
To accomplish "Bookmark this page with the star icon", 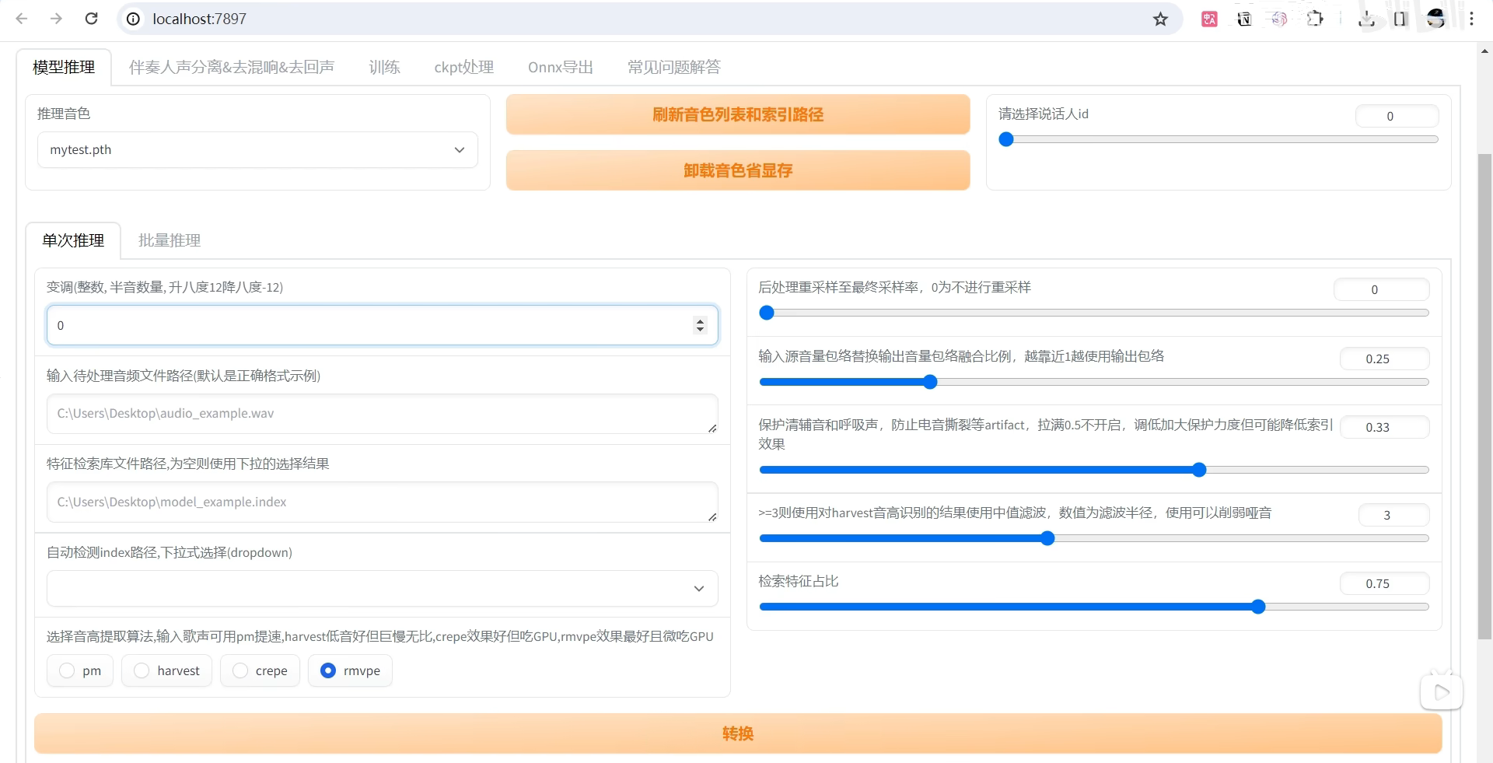I will click(1160, 19).
